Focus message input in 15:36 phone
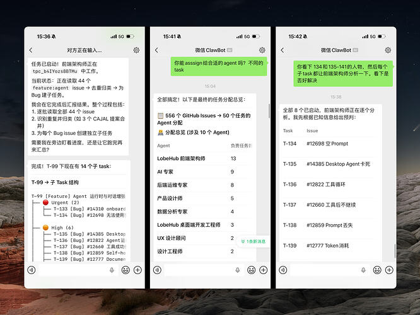Screen dimensions: 420x315 click(x=78, y=270)
